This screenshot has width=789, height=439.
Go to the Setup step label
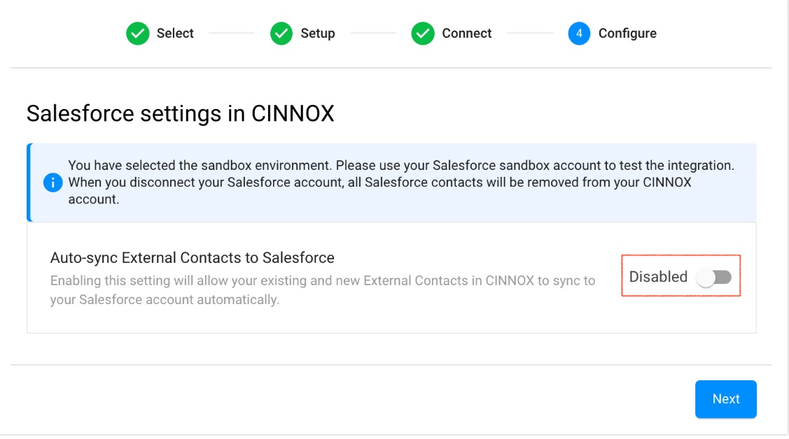pos(318,34)
